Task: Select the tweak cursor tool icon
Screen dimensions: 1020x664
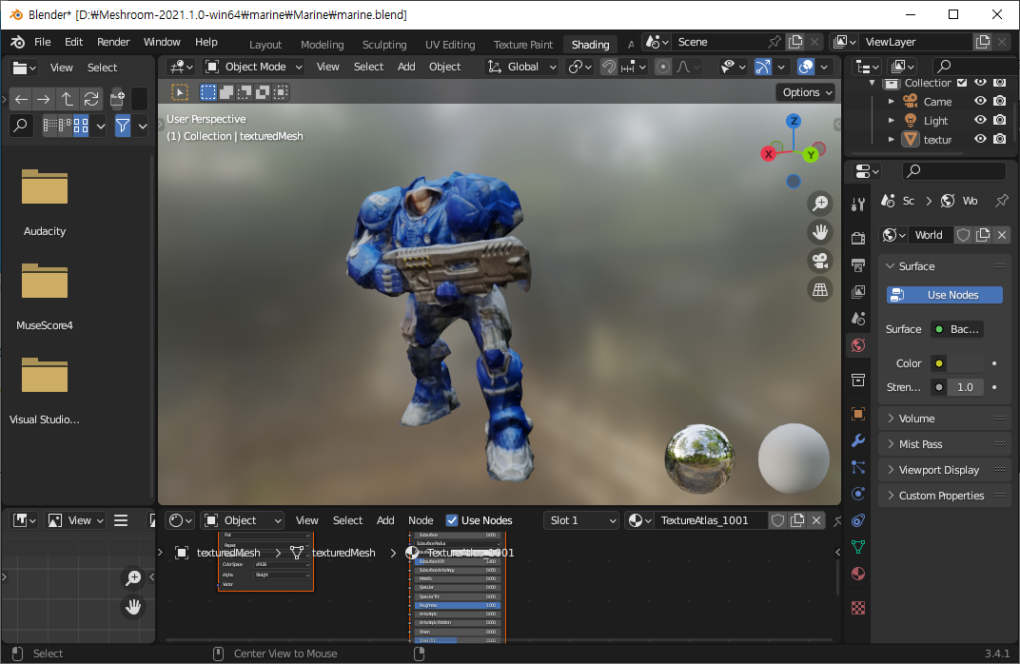Action: pyautogui.click(x=180, y=92)
